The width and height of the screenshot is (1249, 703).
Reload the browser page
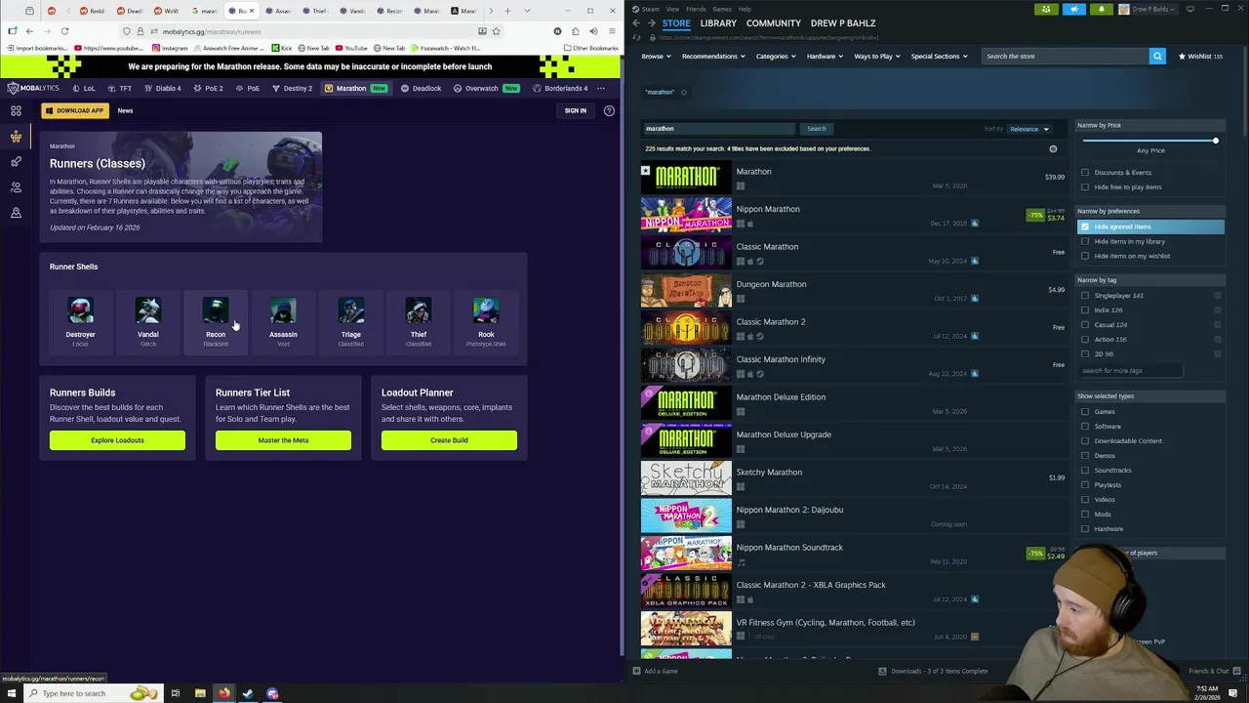click(x=64, y=31)
